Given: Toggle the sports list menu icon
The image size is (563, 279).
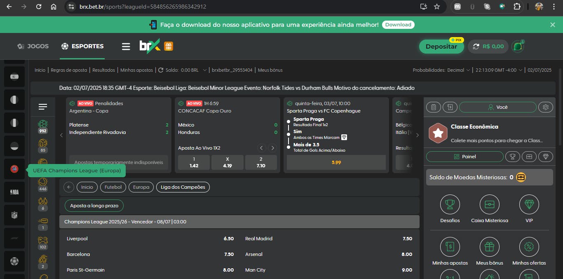Looking at the screenshot, I should tap(43, 107).
